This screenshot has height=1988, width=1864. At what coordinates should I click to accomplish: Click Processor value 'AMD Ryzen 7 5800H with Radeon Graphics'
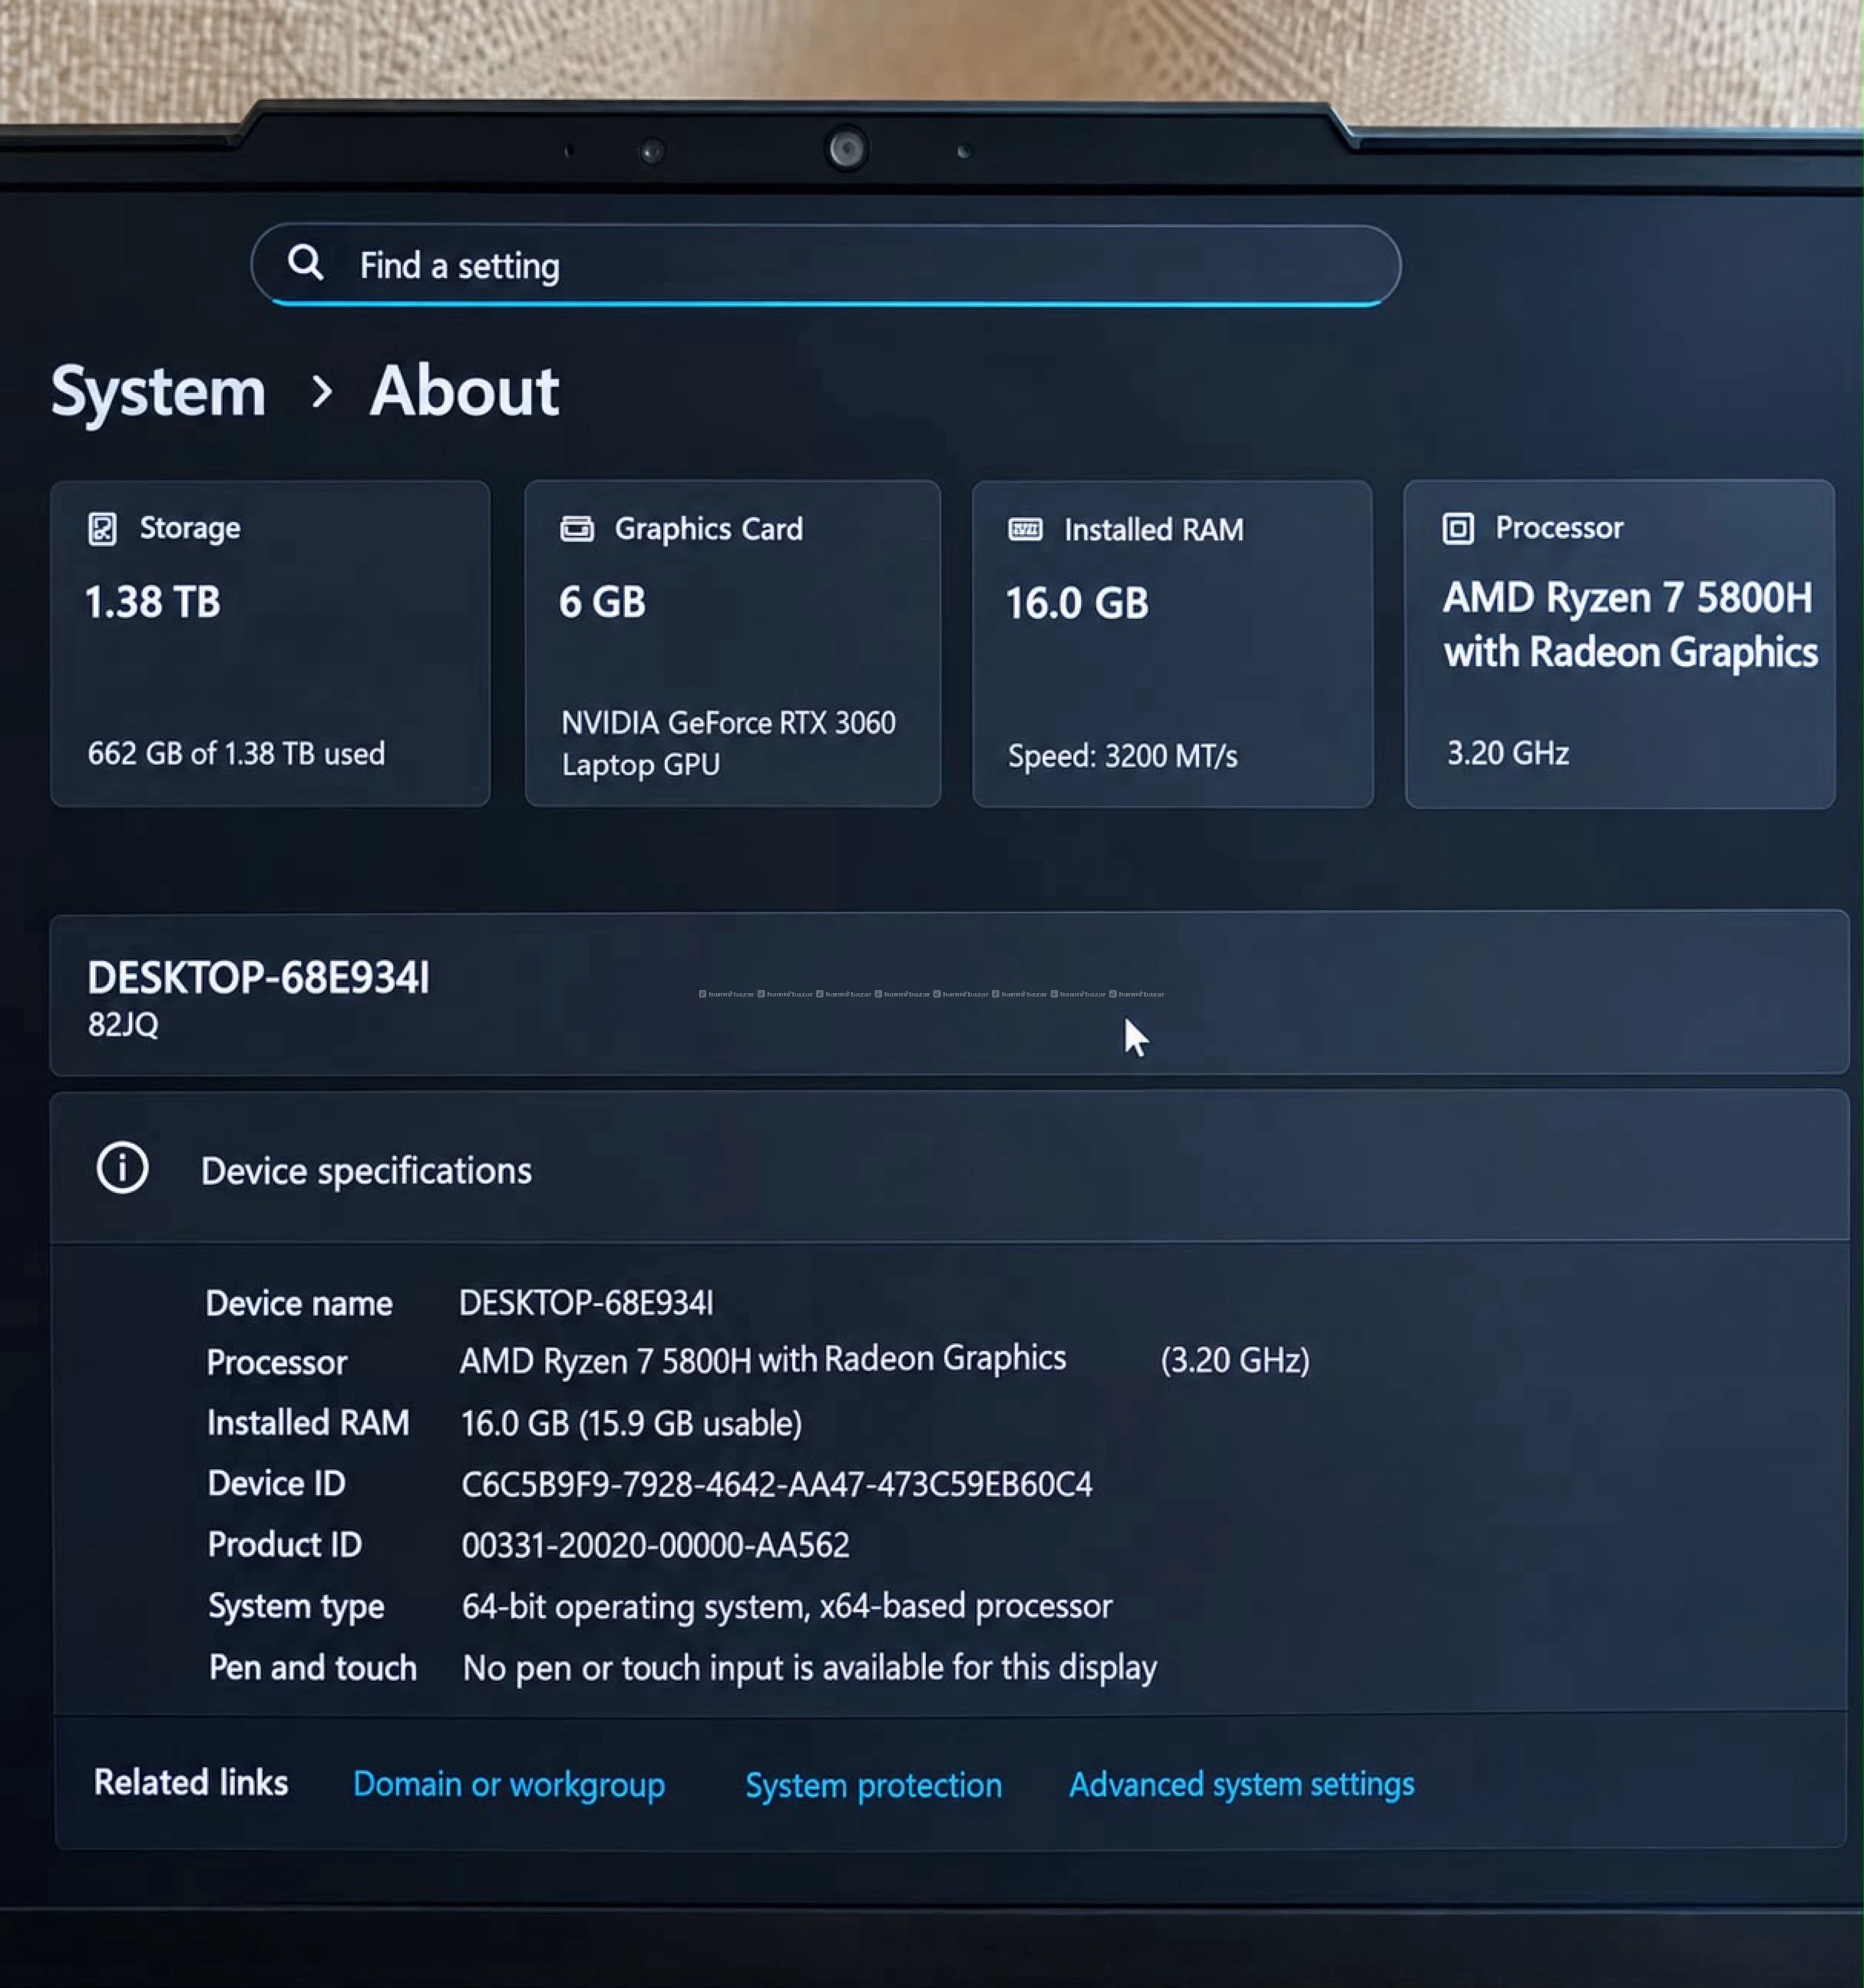pyautogui.click(x=762, y=1360)
